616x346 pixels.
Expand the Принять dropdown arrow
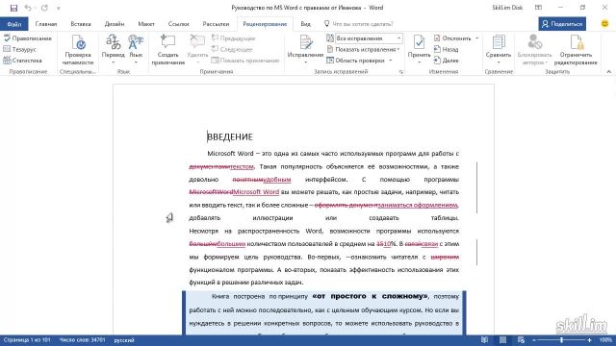coord(419,62)
